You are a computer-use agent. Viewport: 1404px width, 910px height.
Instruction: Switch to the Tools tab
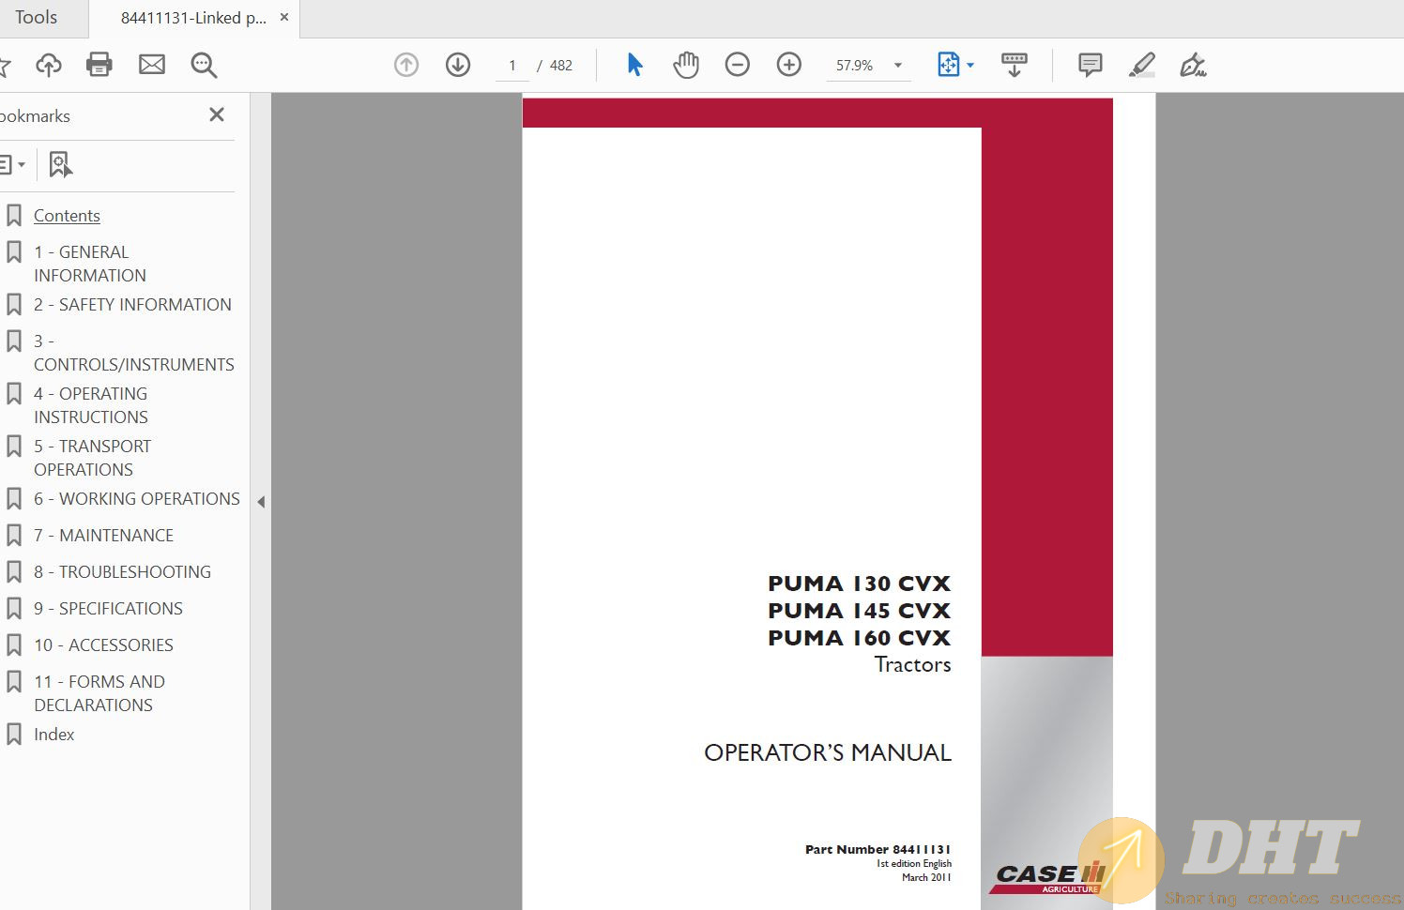[36, 18]
